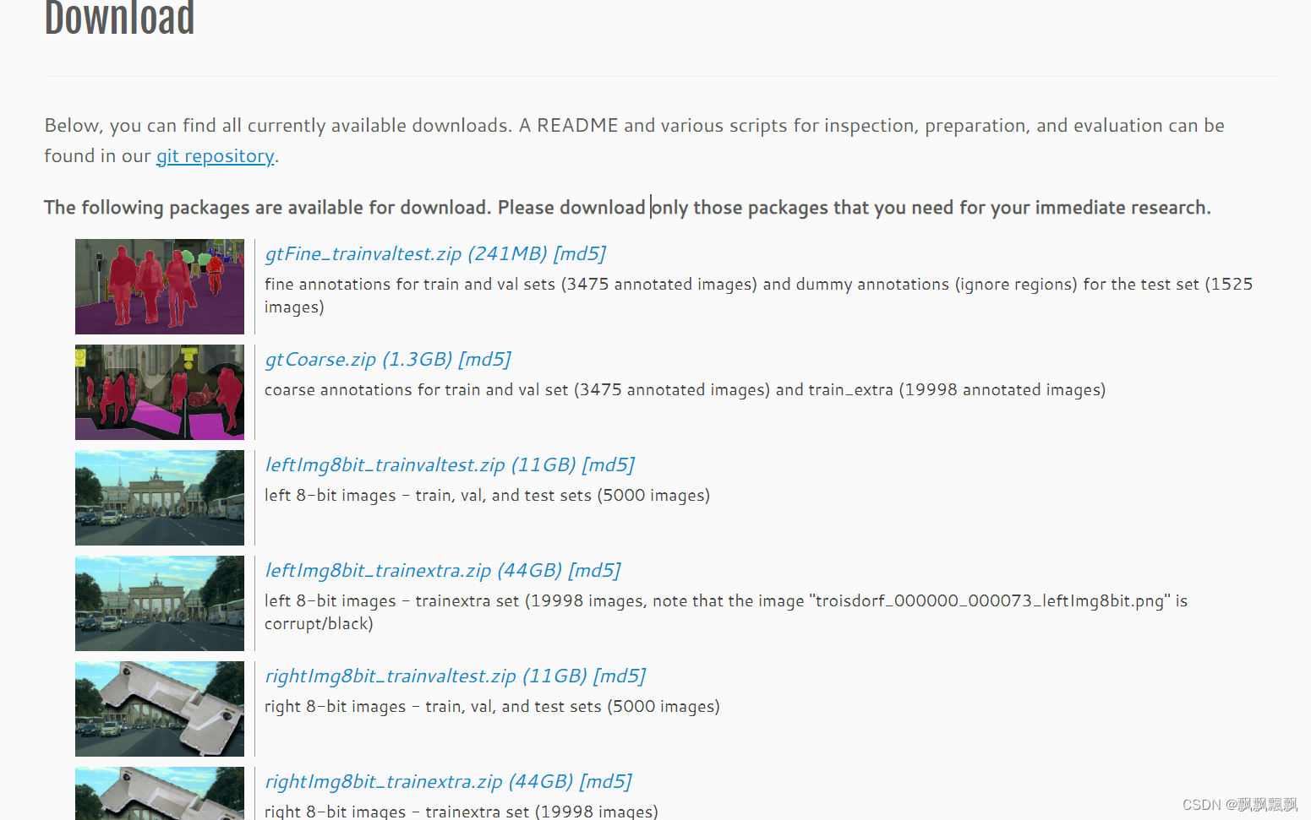Click the leftImg8bit_trainextra street thumbnail
Screen dimensions: 1311x820
click(160, 603)
